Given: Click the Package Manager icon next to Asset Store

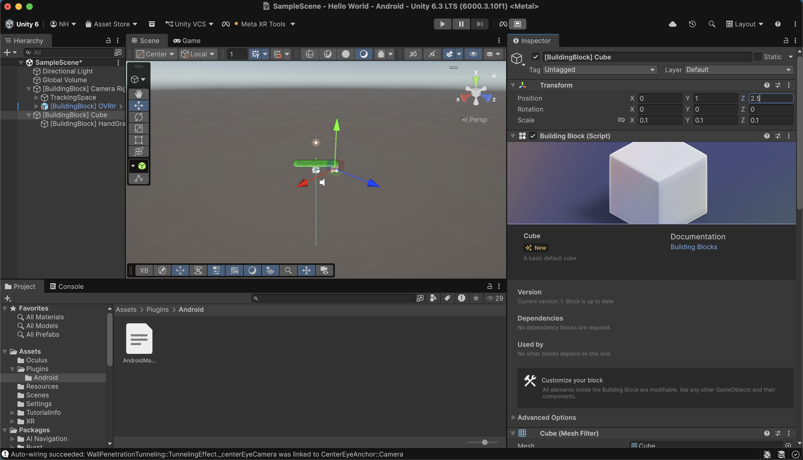Looking at the screenshot, I should 152,24.
